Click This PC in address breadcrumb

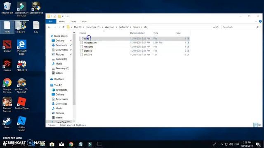tap(78, 27)
